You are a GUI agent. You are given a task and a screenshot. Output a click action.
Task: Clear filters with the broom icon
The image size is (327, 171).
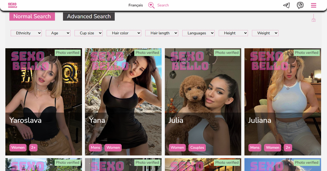[314, 18]
